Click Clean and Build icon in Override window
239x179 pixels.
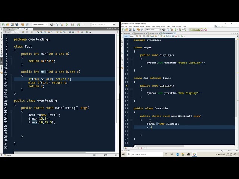click(x=172, y=30)
